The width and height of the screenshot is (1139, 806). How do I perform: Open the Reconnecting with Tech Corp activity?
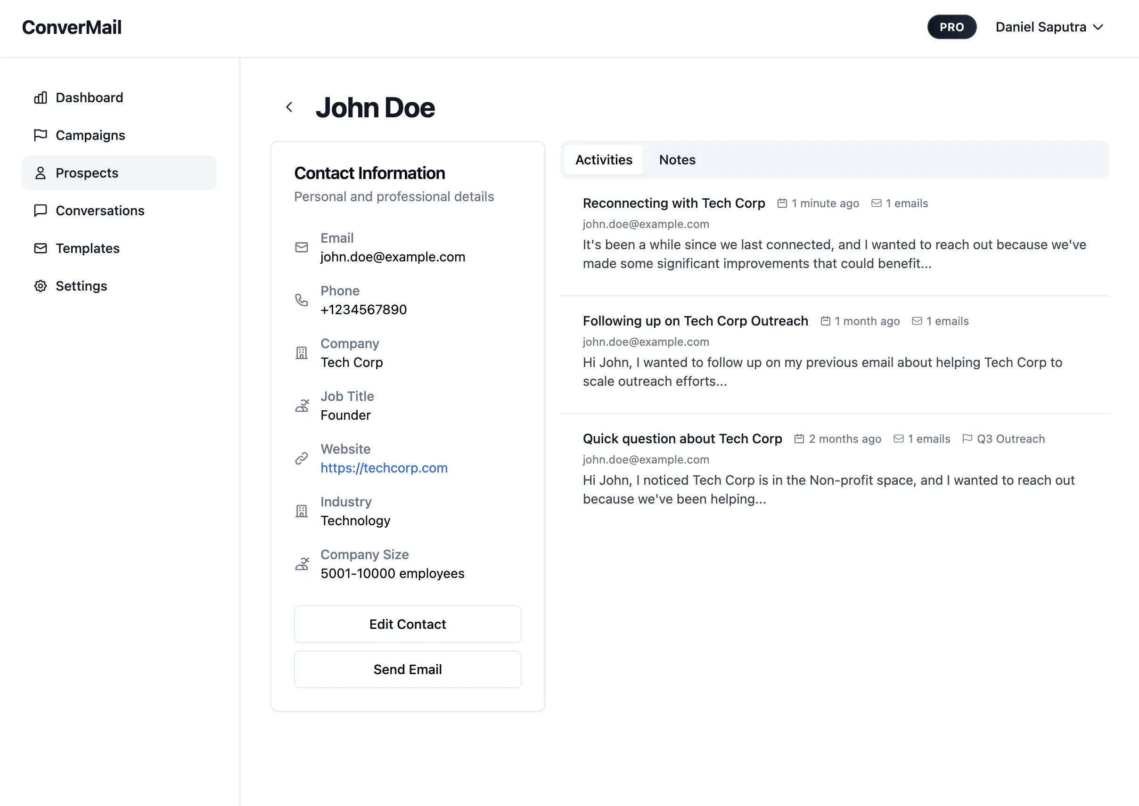[673, 203]
